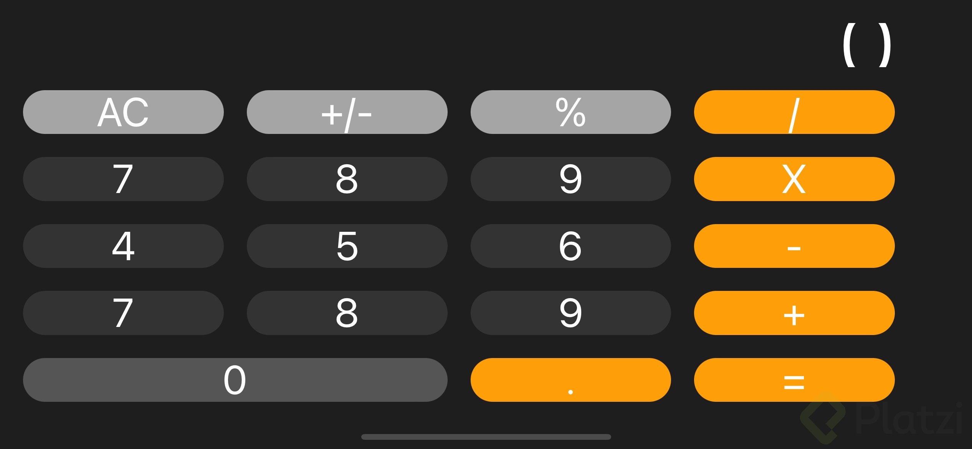Image resolution: width=972 pixels, height=449 pixels.
Task: Select the number 6 key
Action: [x=570, y=246]
